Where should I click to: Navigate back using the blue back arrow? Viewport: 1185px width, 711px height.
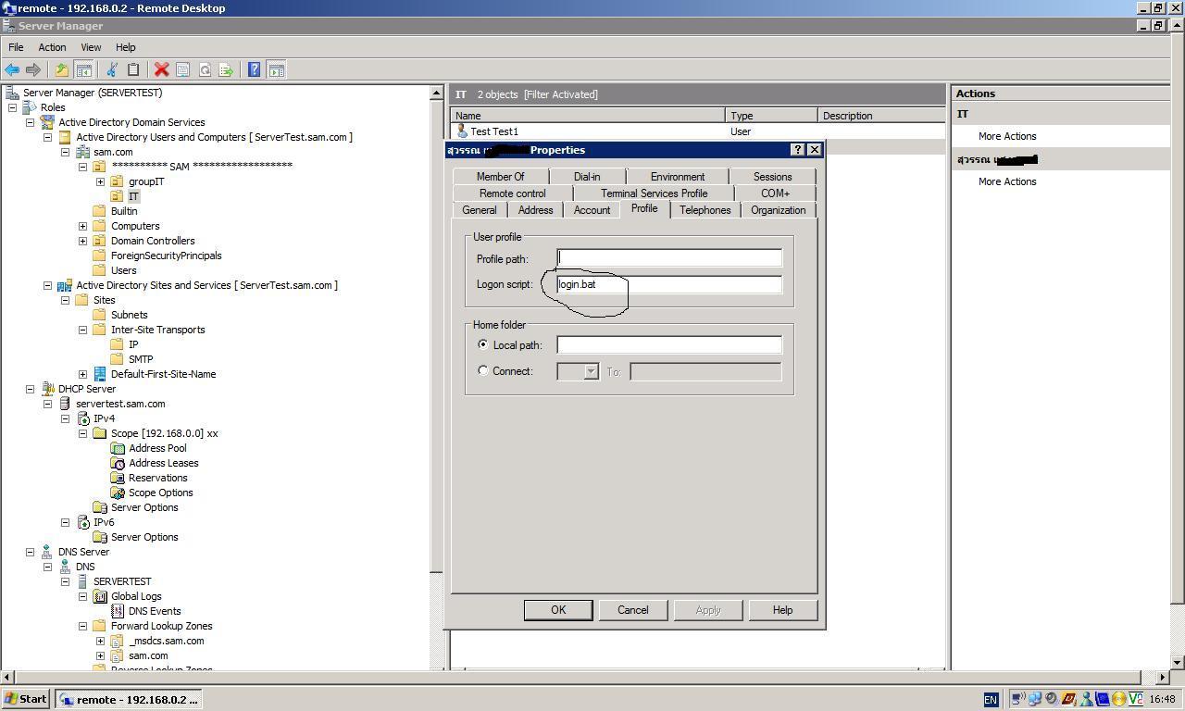(x=12, y=69)
